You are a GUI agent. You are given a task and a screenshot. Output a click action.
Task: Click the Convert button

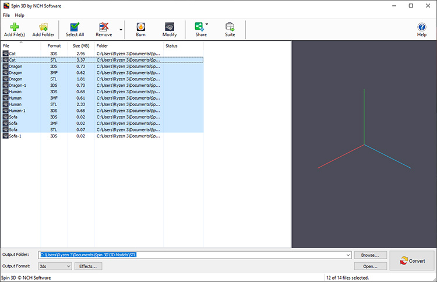412,261
